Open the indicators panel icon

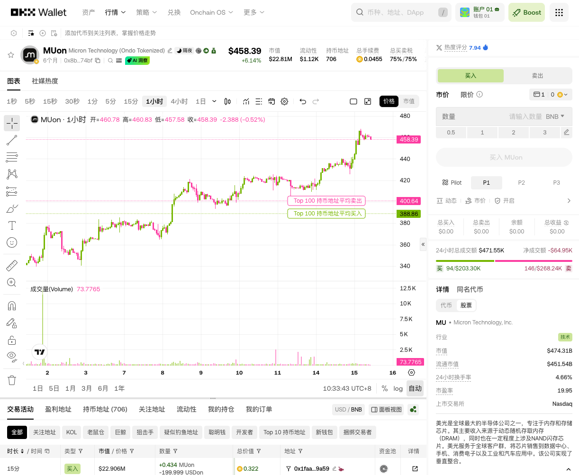click(246, 101)
